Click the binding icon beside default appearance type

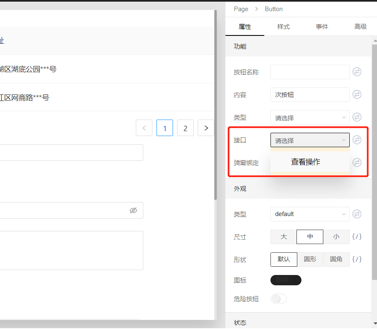[x=357, y=214]
